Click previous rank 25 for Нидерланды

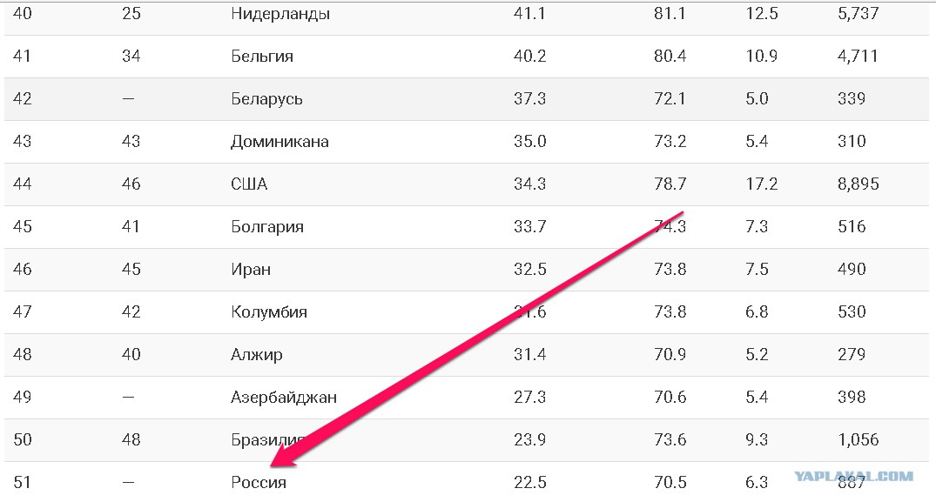pyautogui.click(x=131, y=13)
